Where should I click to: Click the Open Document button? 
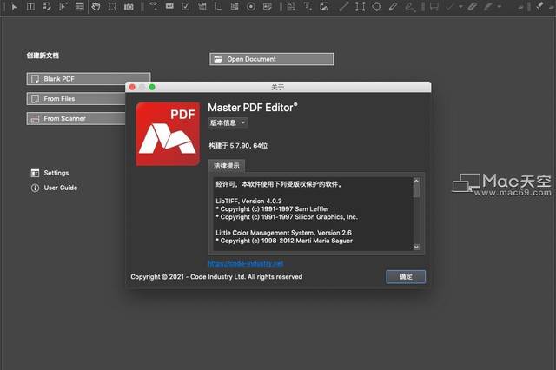(272, 59)
